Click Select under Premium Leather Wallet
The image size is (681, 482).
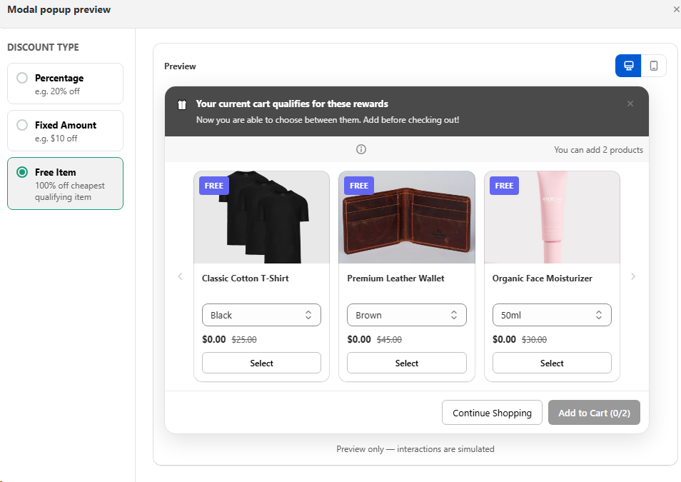pyautogui.click(x=406, y=363)
